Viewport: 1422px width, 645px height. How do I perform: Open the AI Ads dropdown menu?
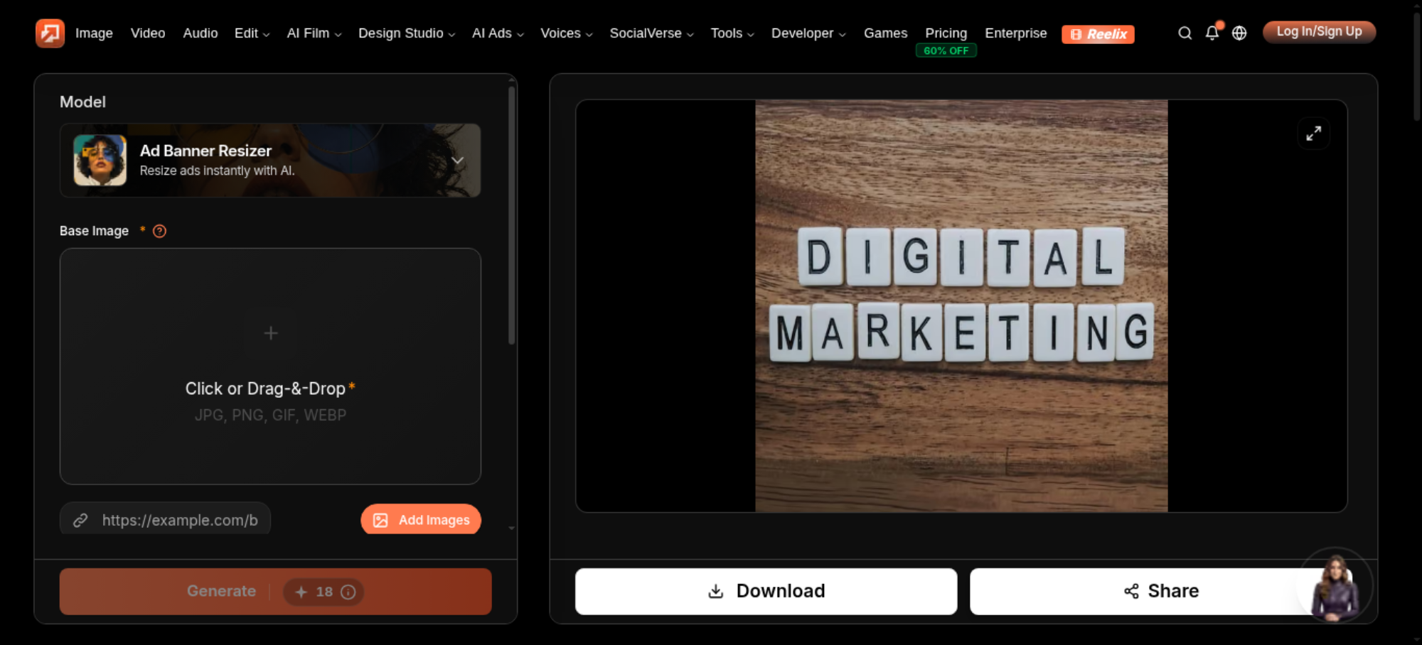[498, 33]
